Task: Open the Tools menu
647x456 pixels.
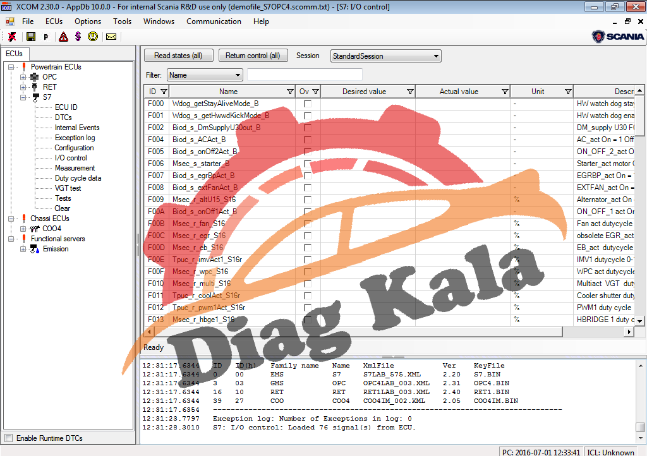Action: point(122,21)
